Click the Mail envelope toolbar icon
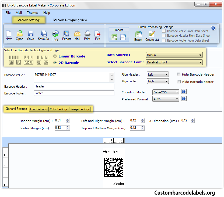Viewport: 224px width, 197px height. (x=77, y=34)
